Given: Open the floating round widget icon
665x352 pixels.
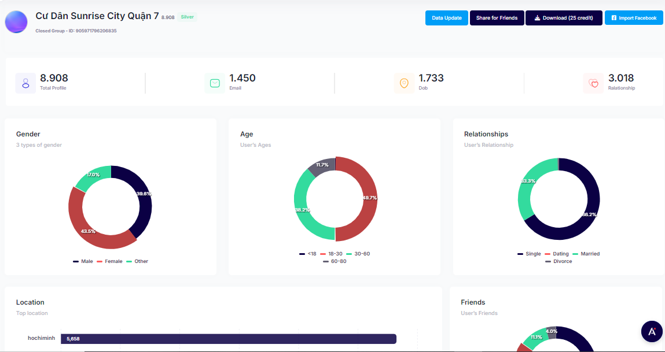Looking at the screenshot, I should [x=652, y=331].
